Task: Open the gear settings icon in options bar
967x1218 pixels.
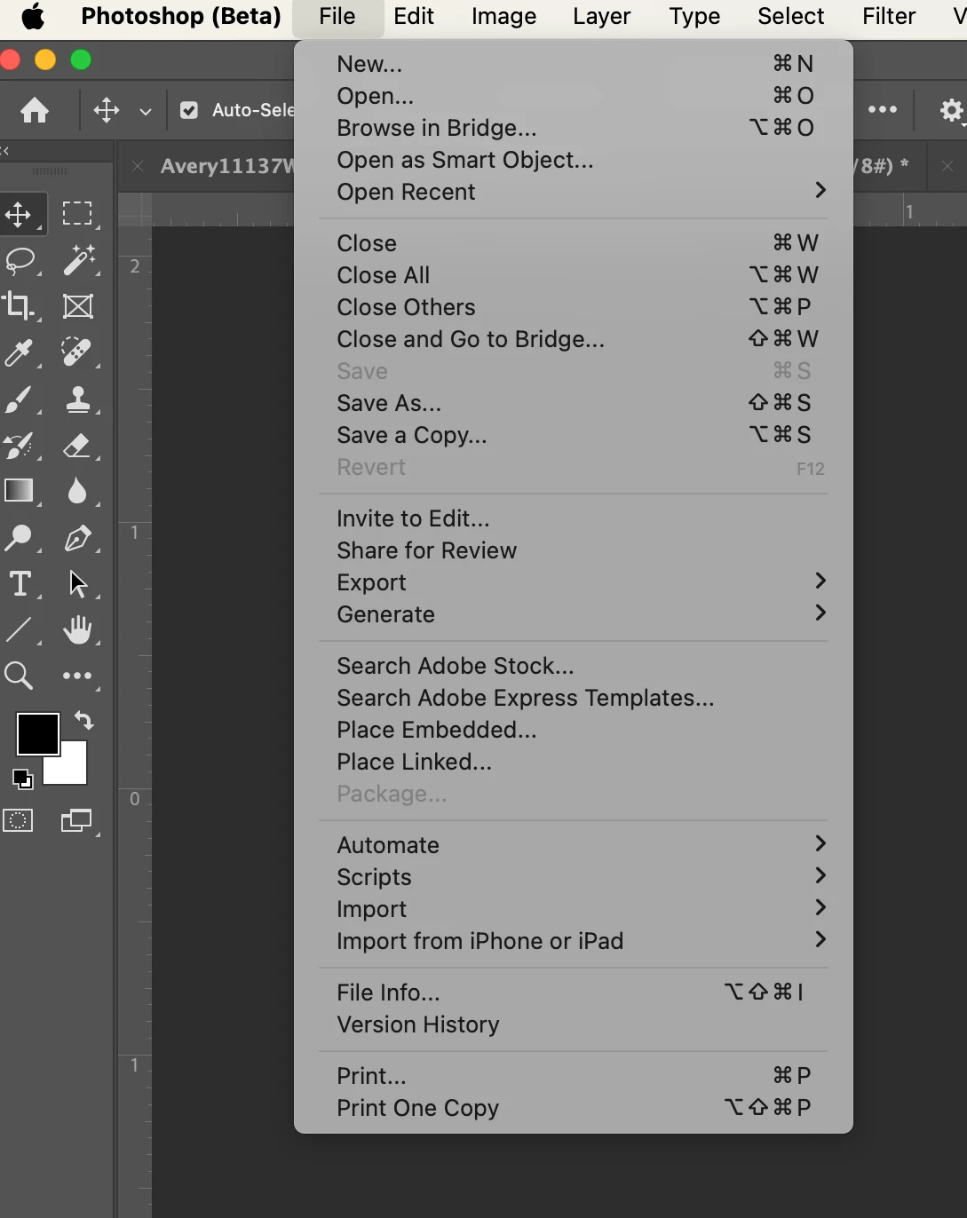Action: [x=951, y=110]
